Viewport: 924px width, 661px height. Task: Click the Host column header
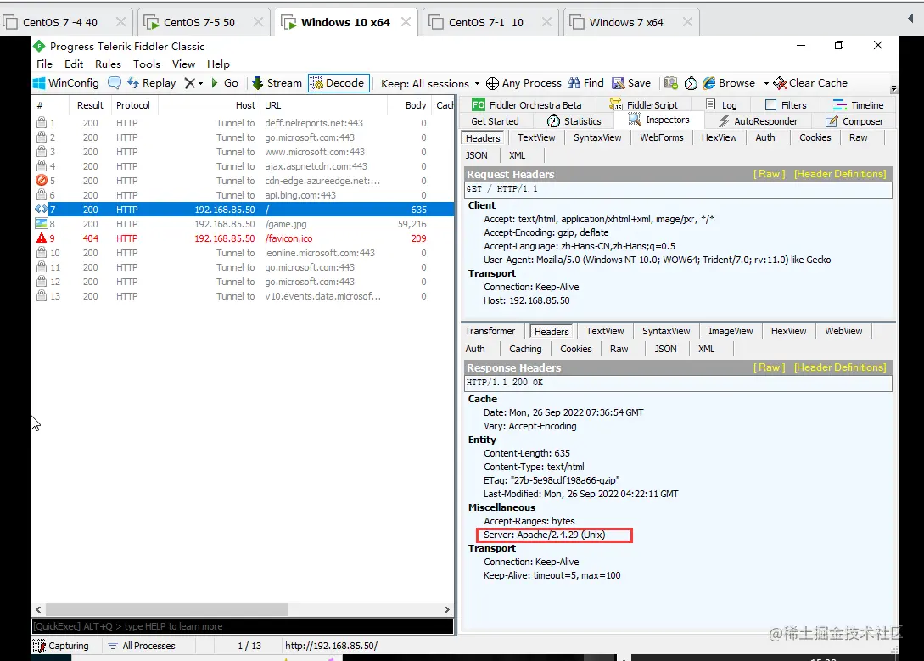(210, 105)
